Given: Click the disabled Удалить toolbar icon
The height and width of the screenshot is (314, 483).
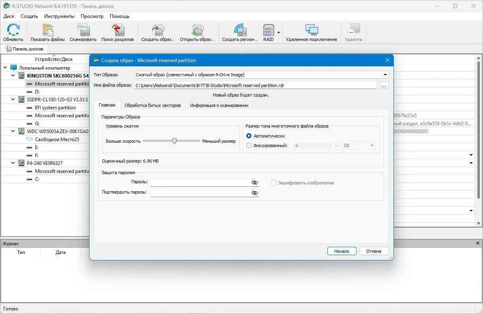Looking at the screenshot, I should [x=353, y=30].
